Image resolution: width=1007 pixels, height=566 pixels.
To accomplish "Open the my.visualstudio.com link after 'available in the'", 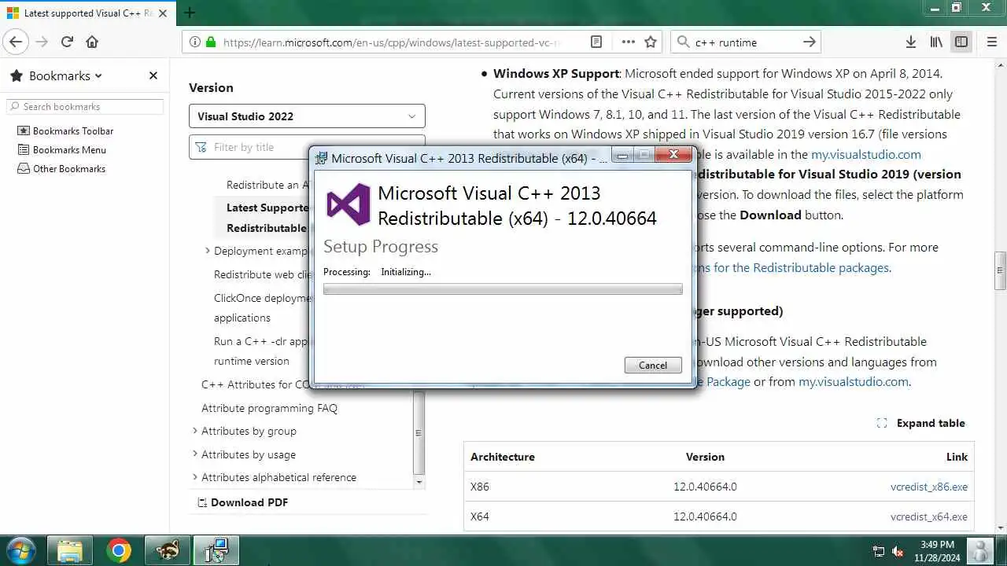I will click(x=866, y=154).
